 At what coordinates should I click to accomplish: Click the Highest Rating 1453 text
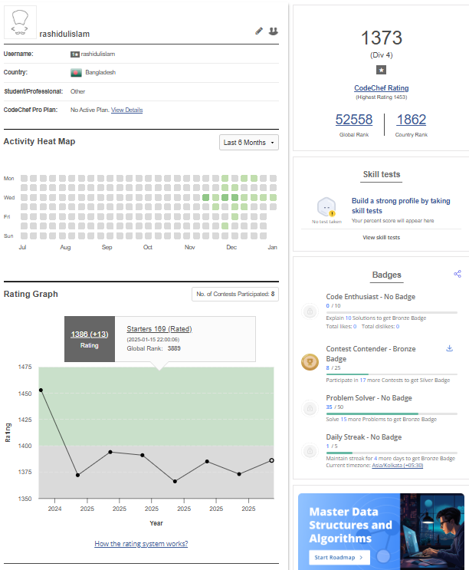coord(381,97)
